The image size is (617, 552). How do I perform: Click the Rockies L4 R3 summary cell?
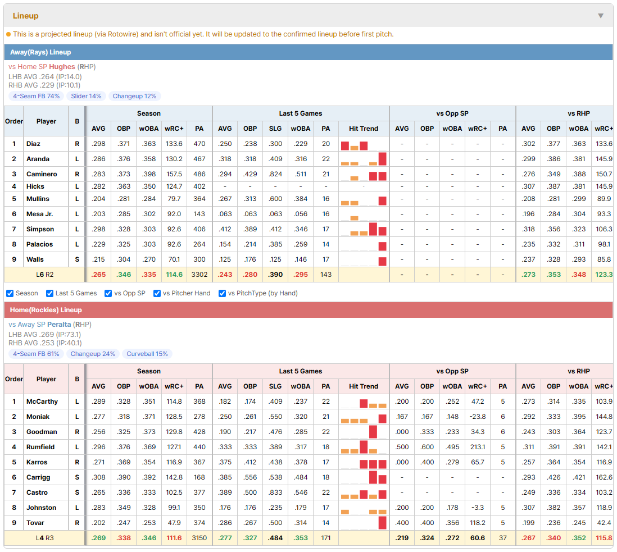pos(44,538)
